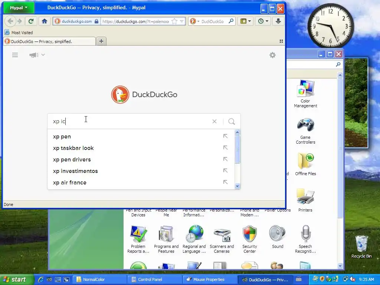This screenshot has width=380, height=285.
Task: Launch Internet Explorer from quick launch
Action: [40, 279]
